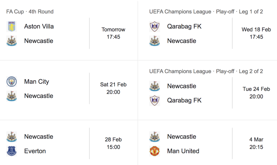Image resolution: width=277 pixels, height=165 pixels.
Task: Click Newcastle crest in the Man City fixture
Action: 12,96
